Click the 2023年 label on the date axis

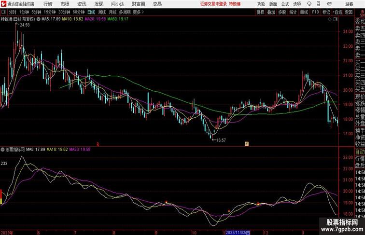click(7, 233)
